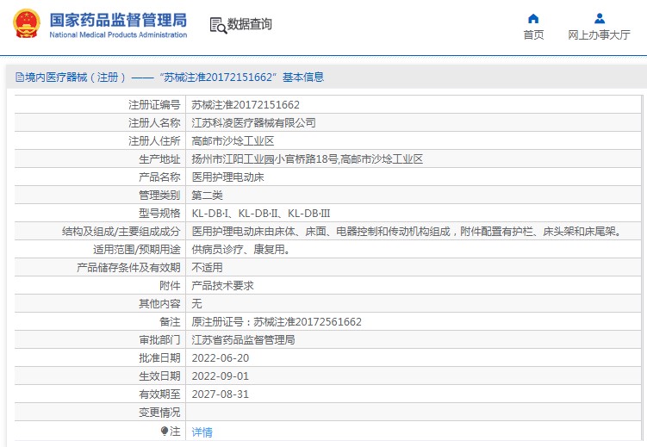Image resolution: width=647 pixels, height=447 pixels.
Task: Click the 境内医疗器械（注册）基本信息 header
Action: (x=170, y=78)
